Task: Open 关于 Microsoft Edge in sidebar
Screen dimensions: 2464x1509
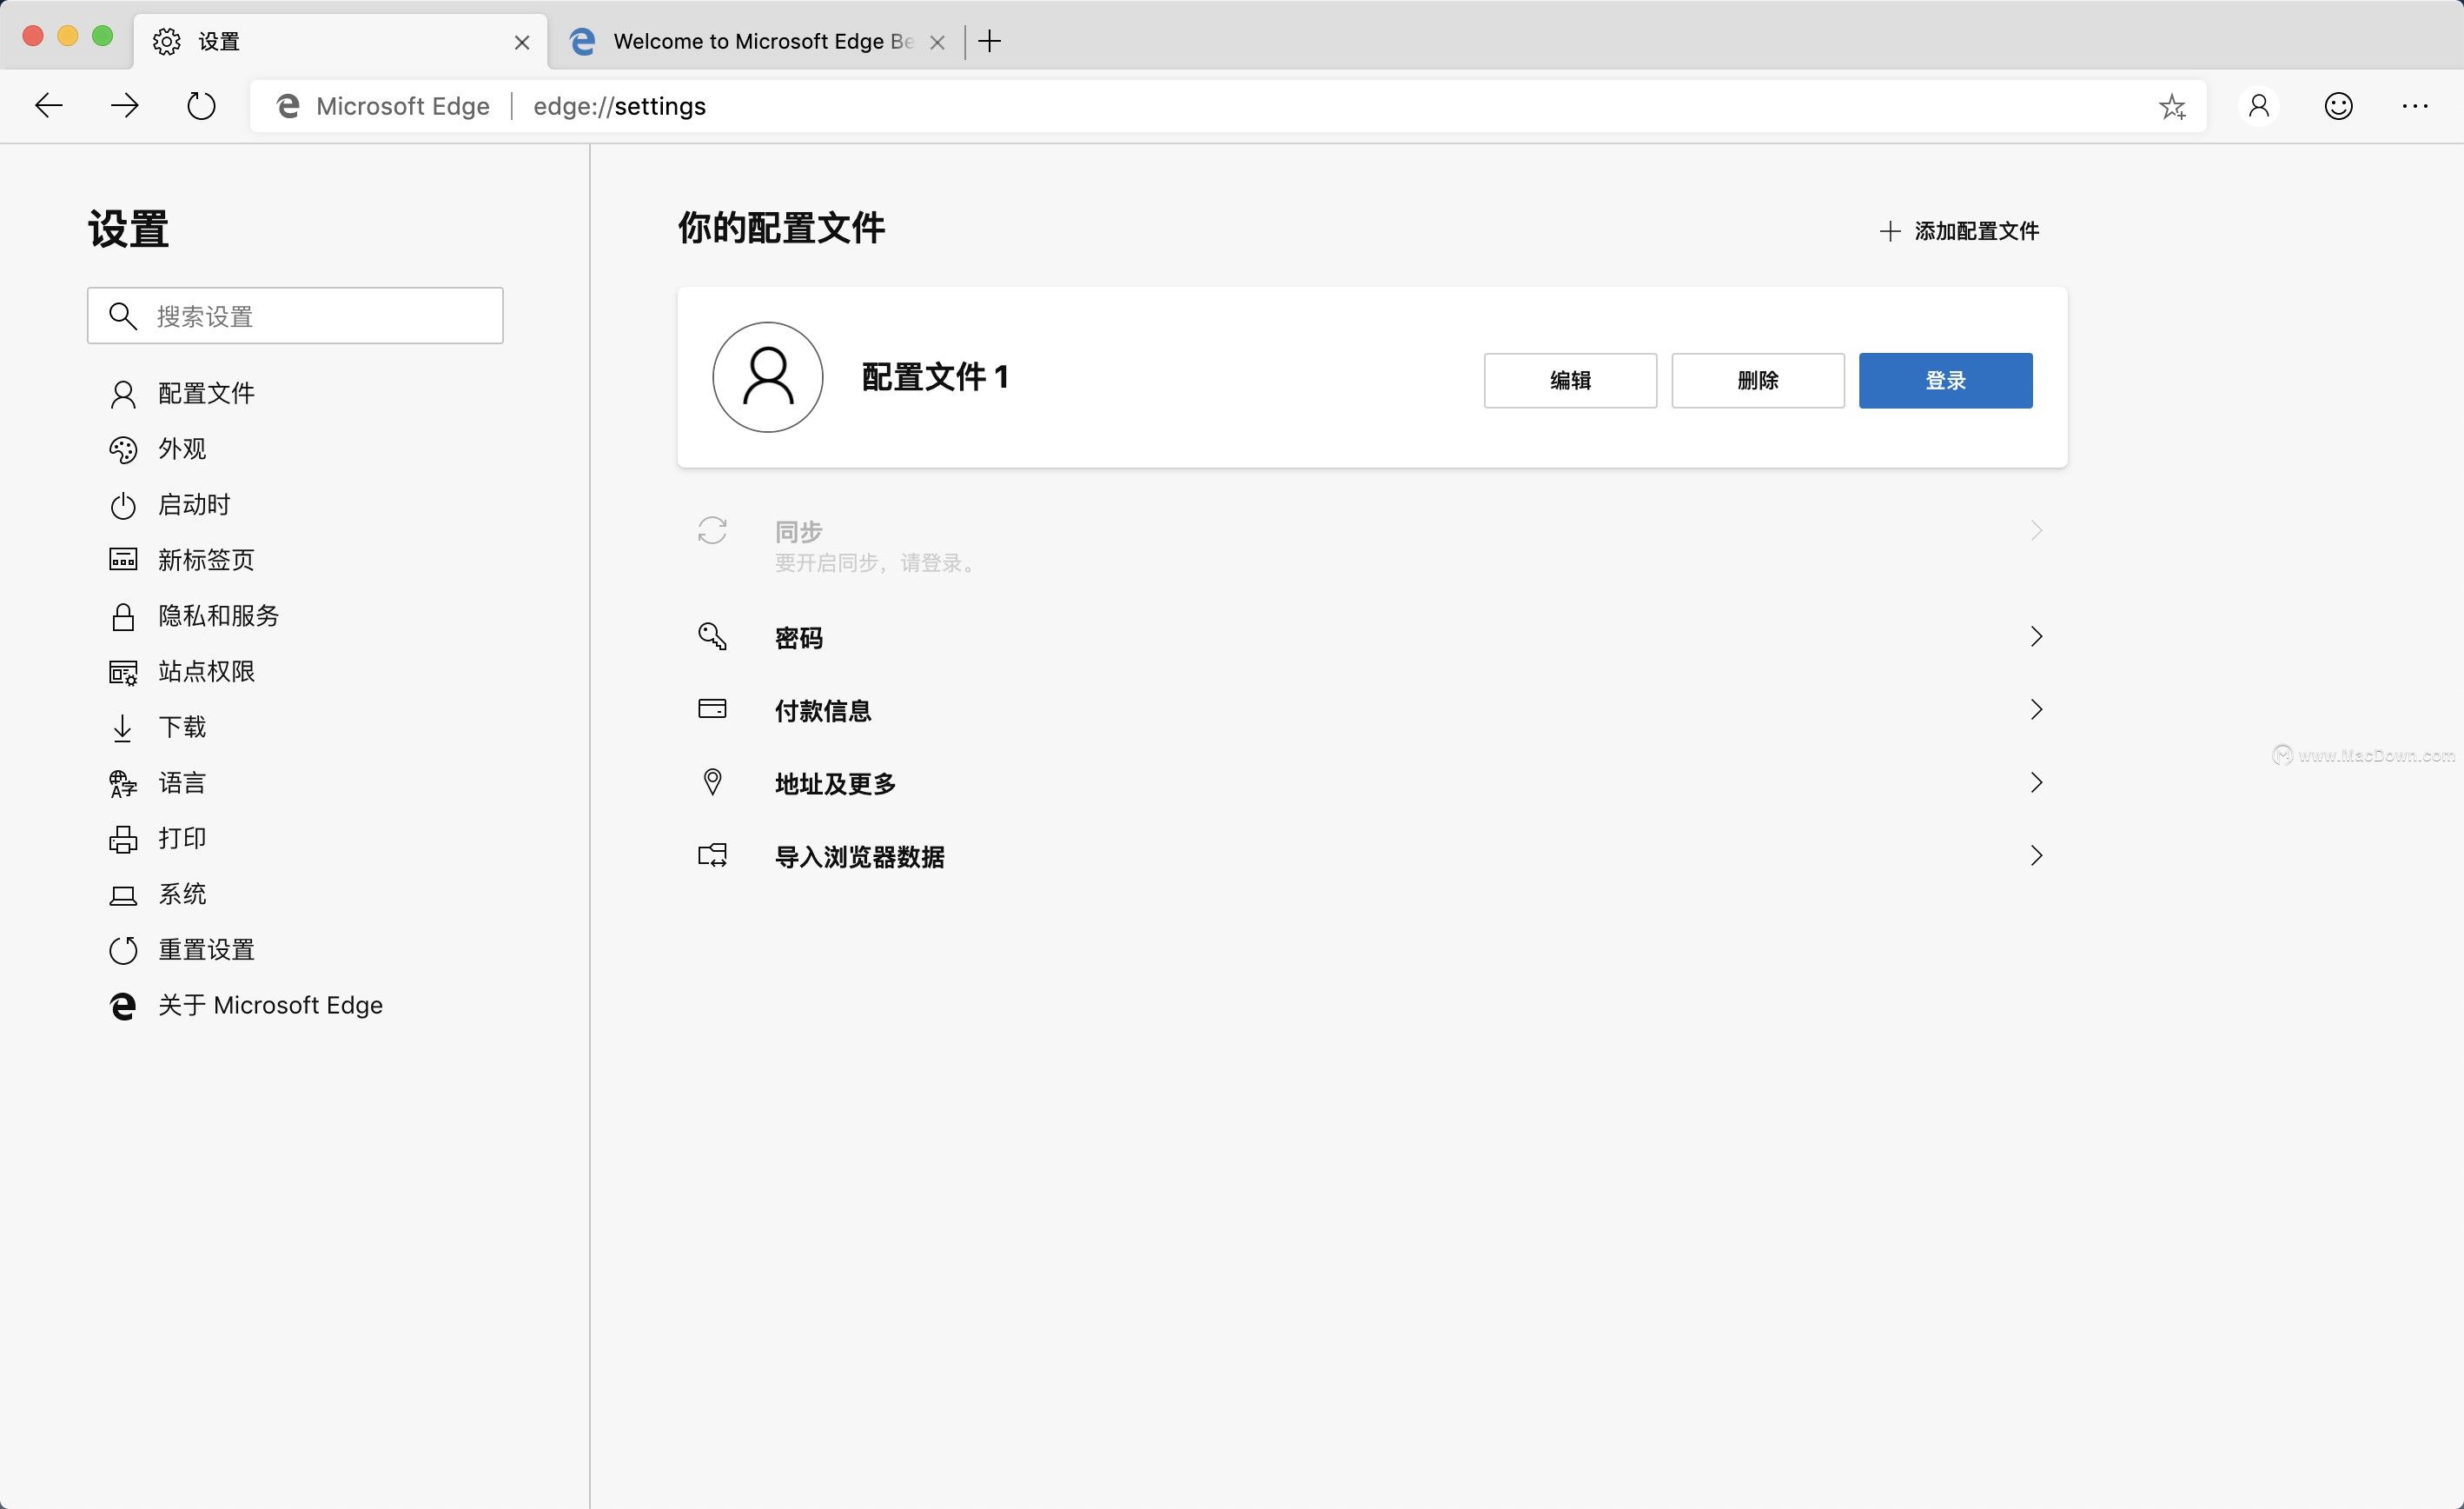Action: point(270,1005)
